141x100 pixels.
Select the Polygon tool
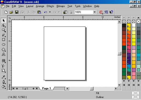(x=3, y=49)
